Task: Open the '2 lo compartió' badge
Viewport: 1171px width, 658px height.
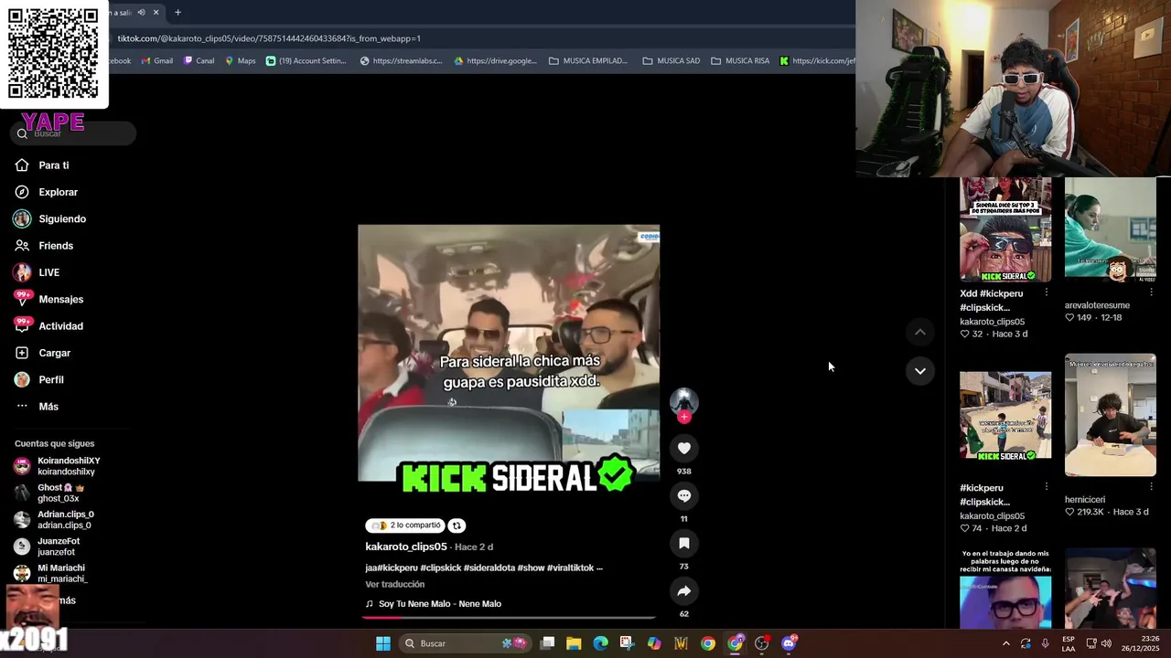Action: (x=405, y=525)
